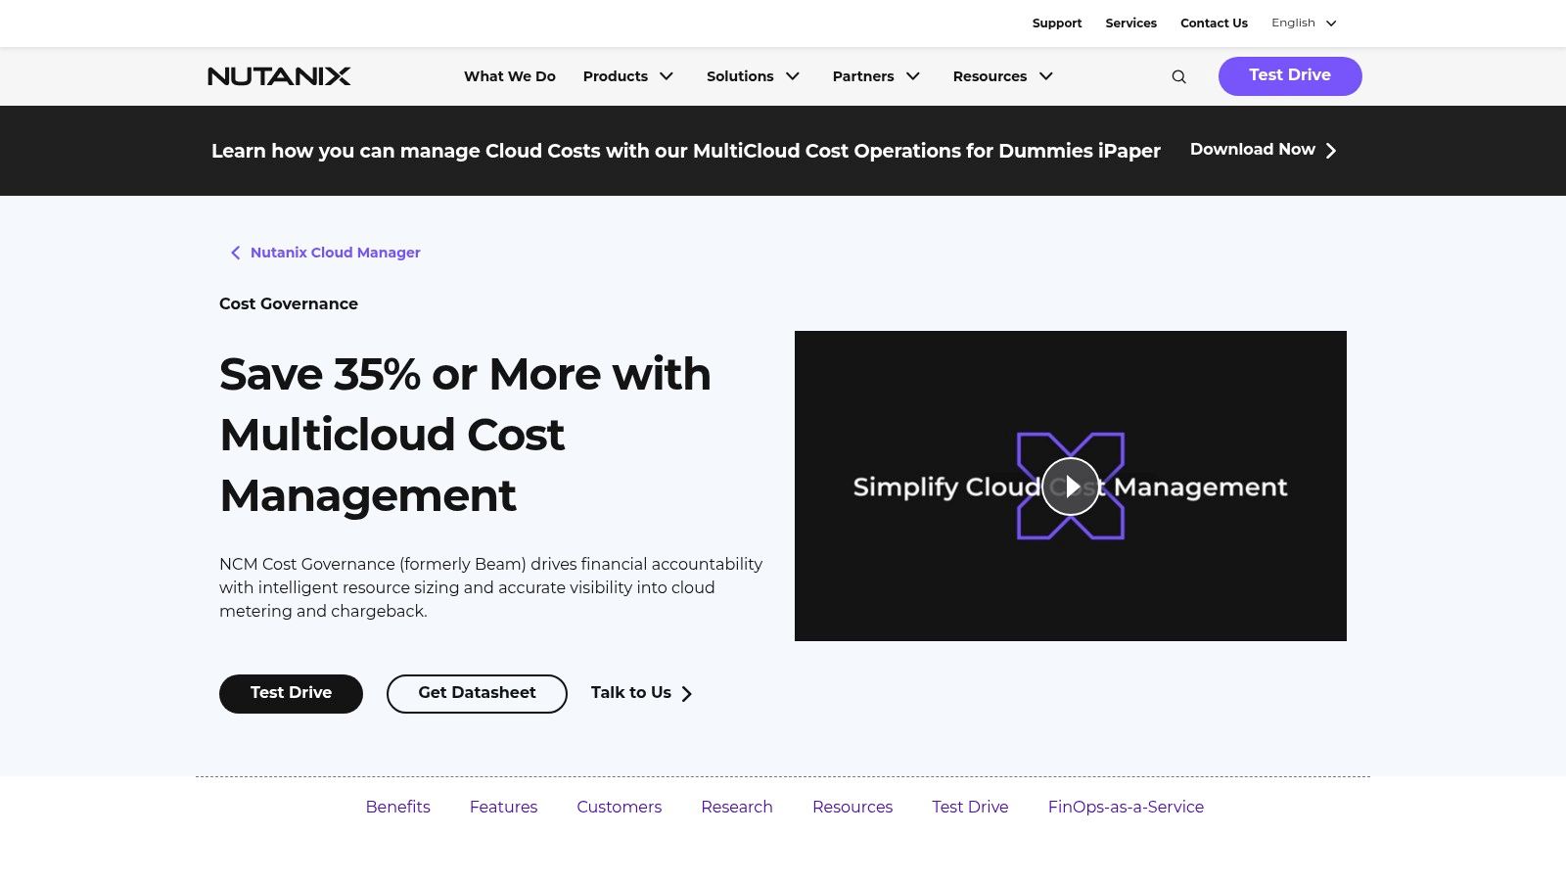Go to the Support link
This screenshot has height=881, width=1566.
pyautogui.click(x=1057, y=23)
